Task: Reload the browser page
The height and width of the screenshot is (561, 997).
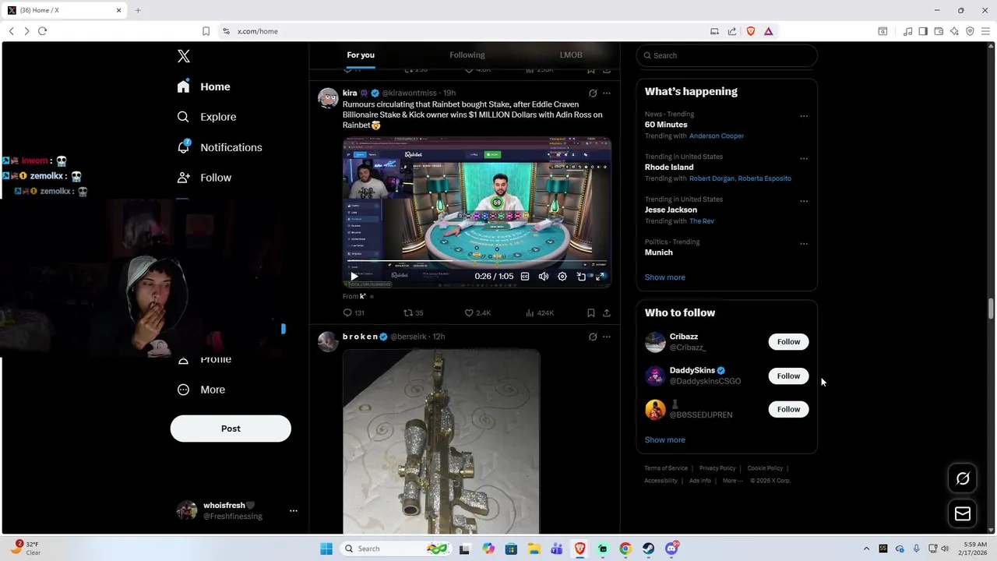Action: [x=42, y=31]
